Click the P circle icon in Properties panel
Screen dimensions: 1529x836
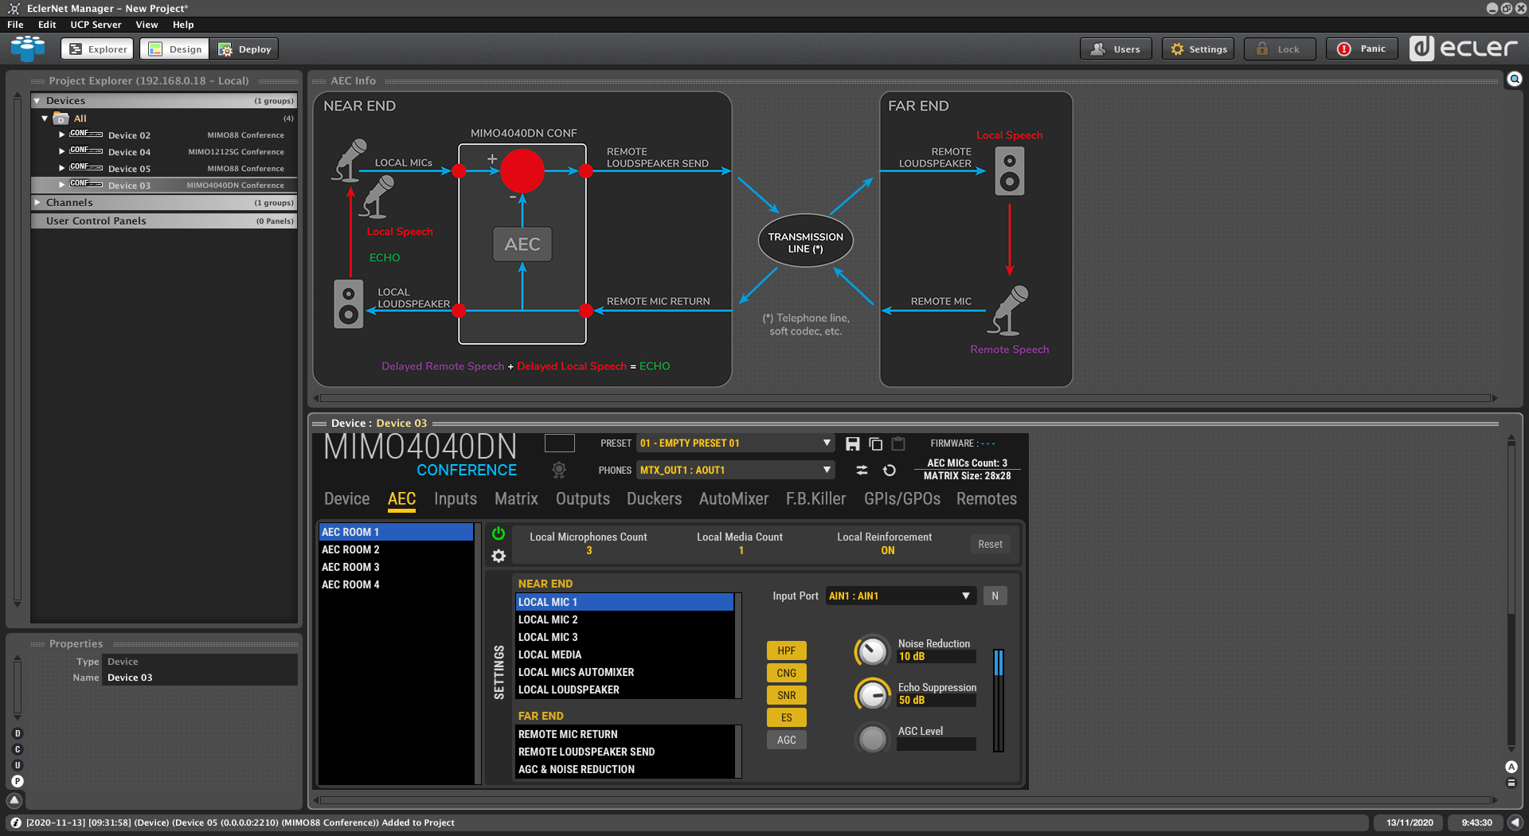point(18,781)
